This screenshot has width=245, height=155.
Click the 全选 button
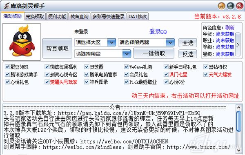(x=188, y=43)
